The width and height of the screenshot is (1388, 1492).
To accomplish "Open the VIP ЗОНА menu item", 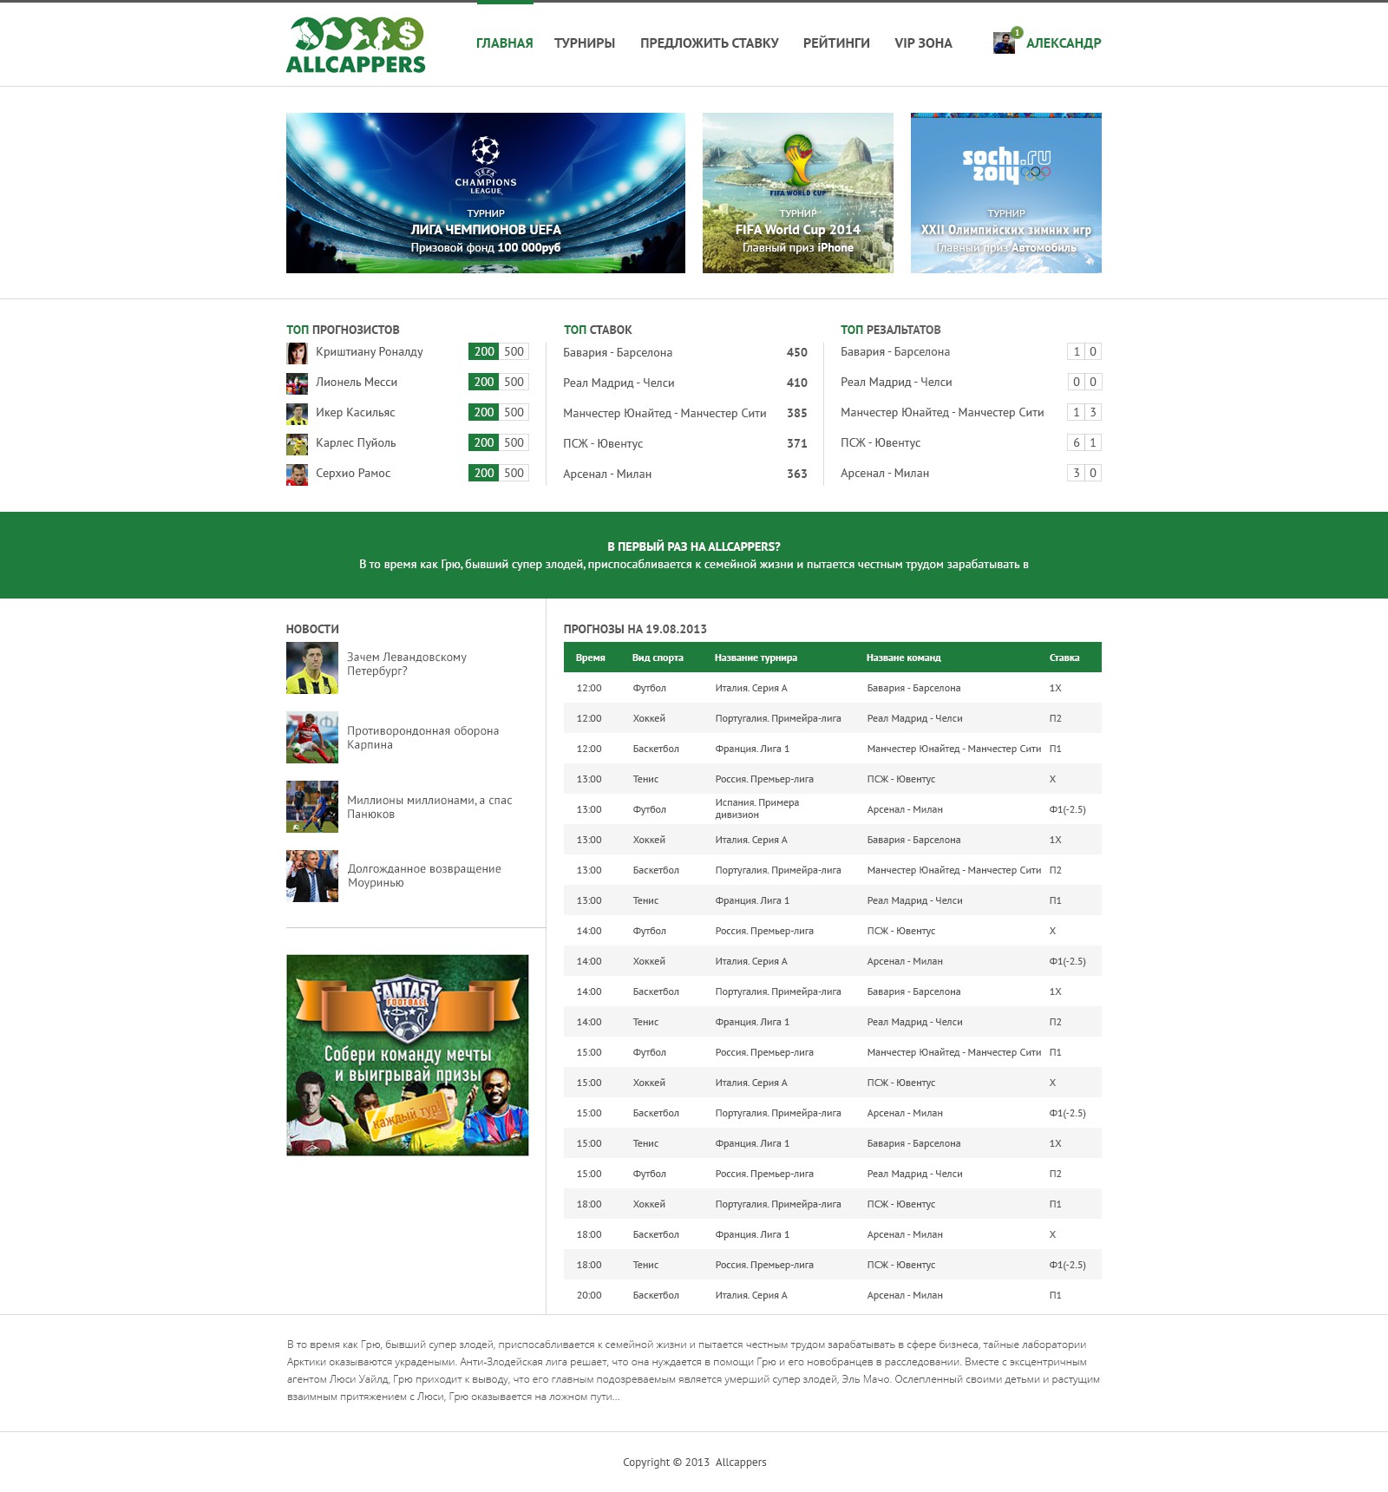I will 923,43.
